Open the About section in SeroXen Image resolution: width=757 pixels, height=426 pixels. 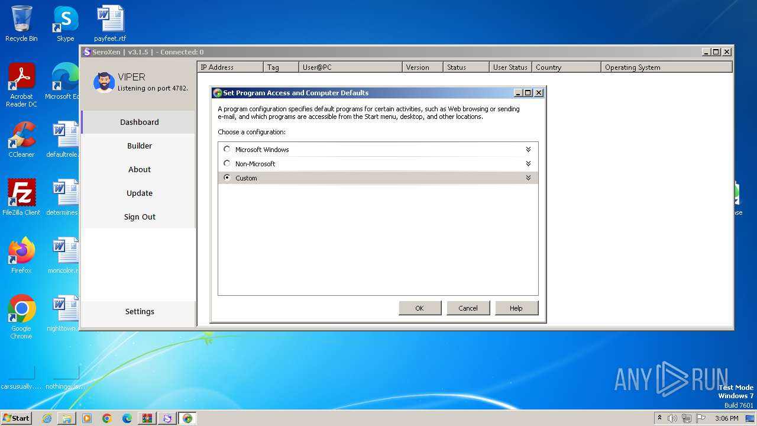(x=139, y=169)
